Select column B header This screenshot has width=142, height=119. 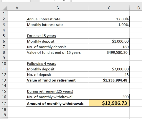[58, 8]
